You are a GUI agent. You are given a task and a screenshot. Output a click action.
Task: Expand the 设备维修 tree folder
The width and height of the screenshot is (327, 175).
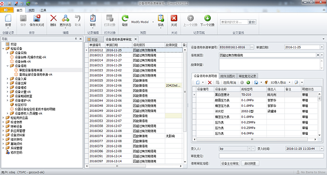click(7, 87)
